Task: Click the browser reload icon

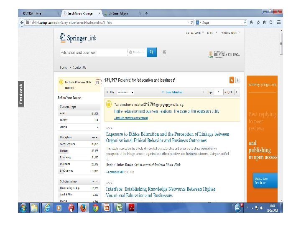Action: coord(191,22)
